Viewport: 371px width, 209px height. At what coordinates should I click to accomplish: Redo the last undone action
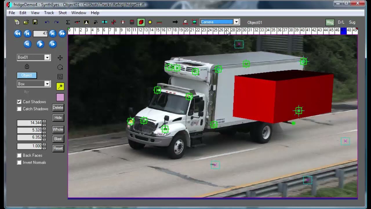point(56,22)
